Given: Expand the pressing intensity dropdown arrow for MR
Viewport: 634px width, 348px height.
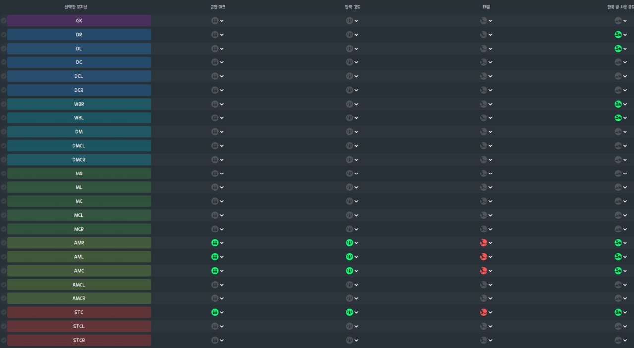Looking at the screenshot, I should [x=356, y=174].
